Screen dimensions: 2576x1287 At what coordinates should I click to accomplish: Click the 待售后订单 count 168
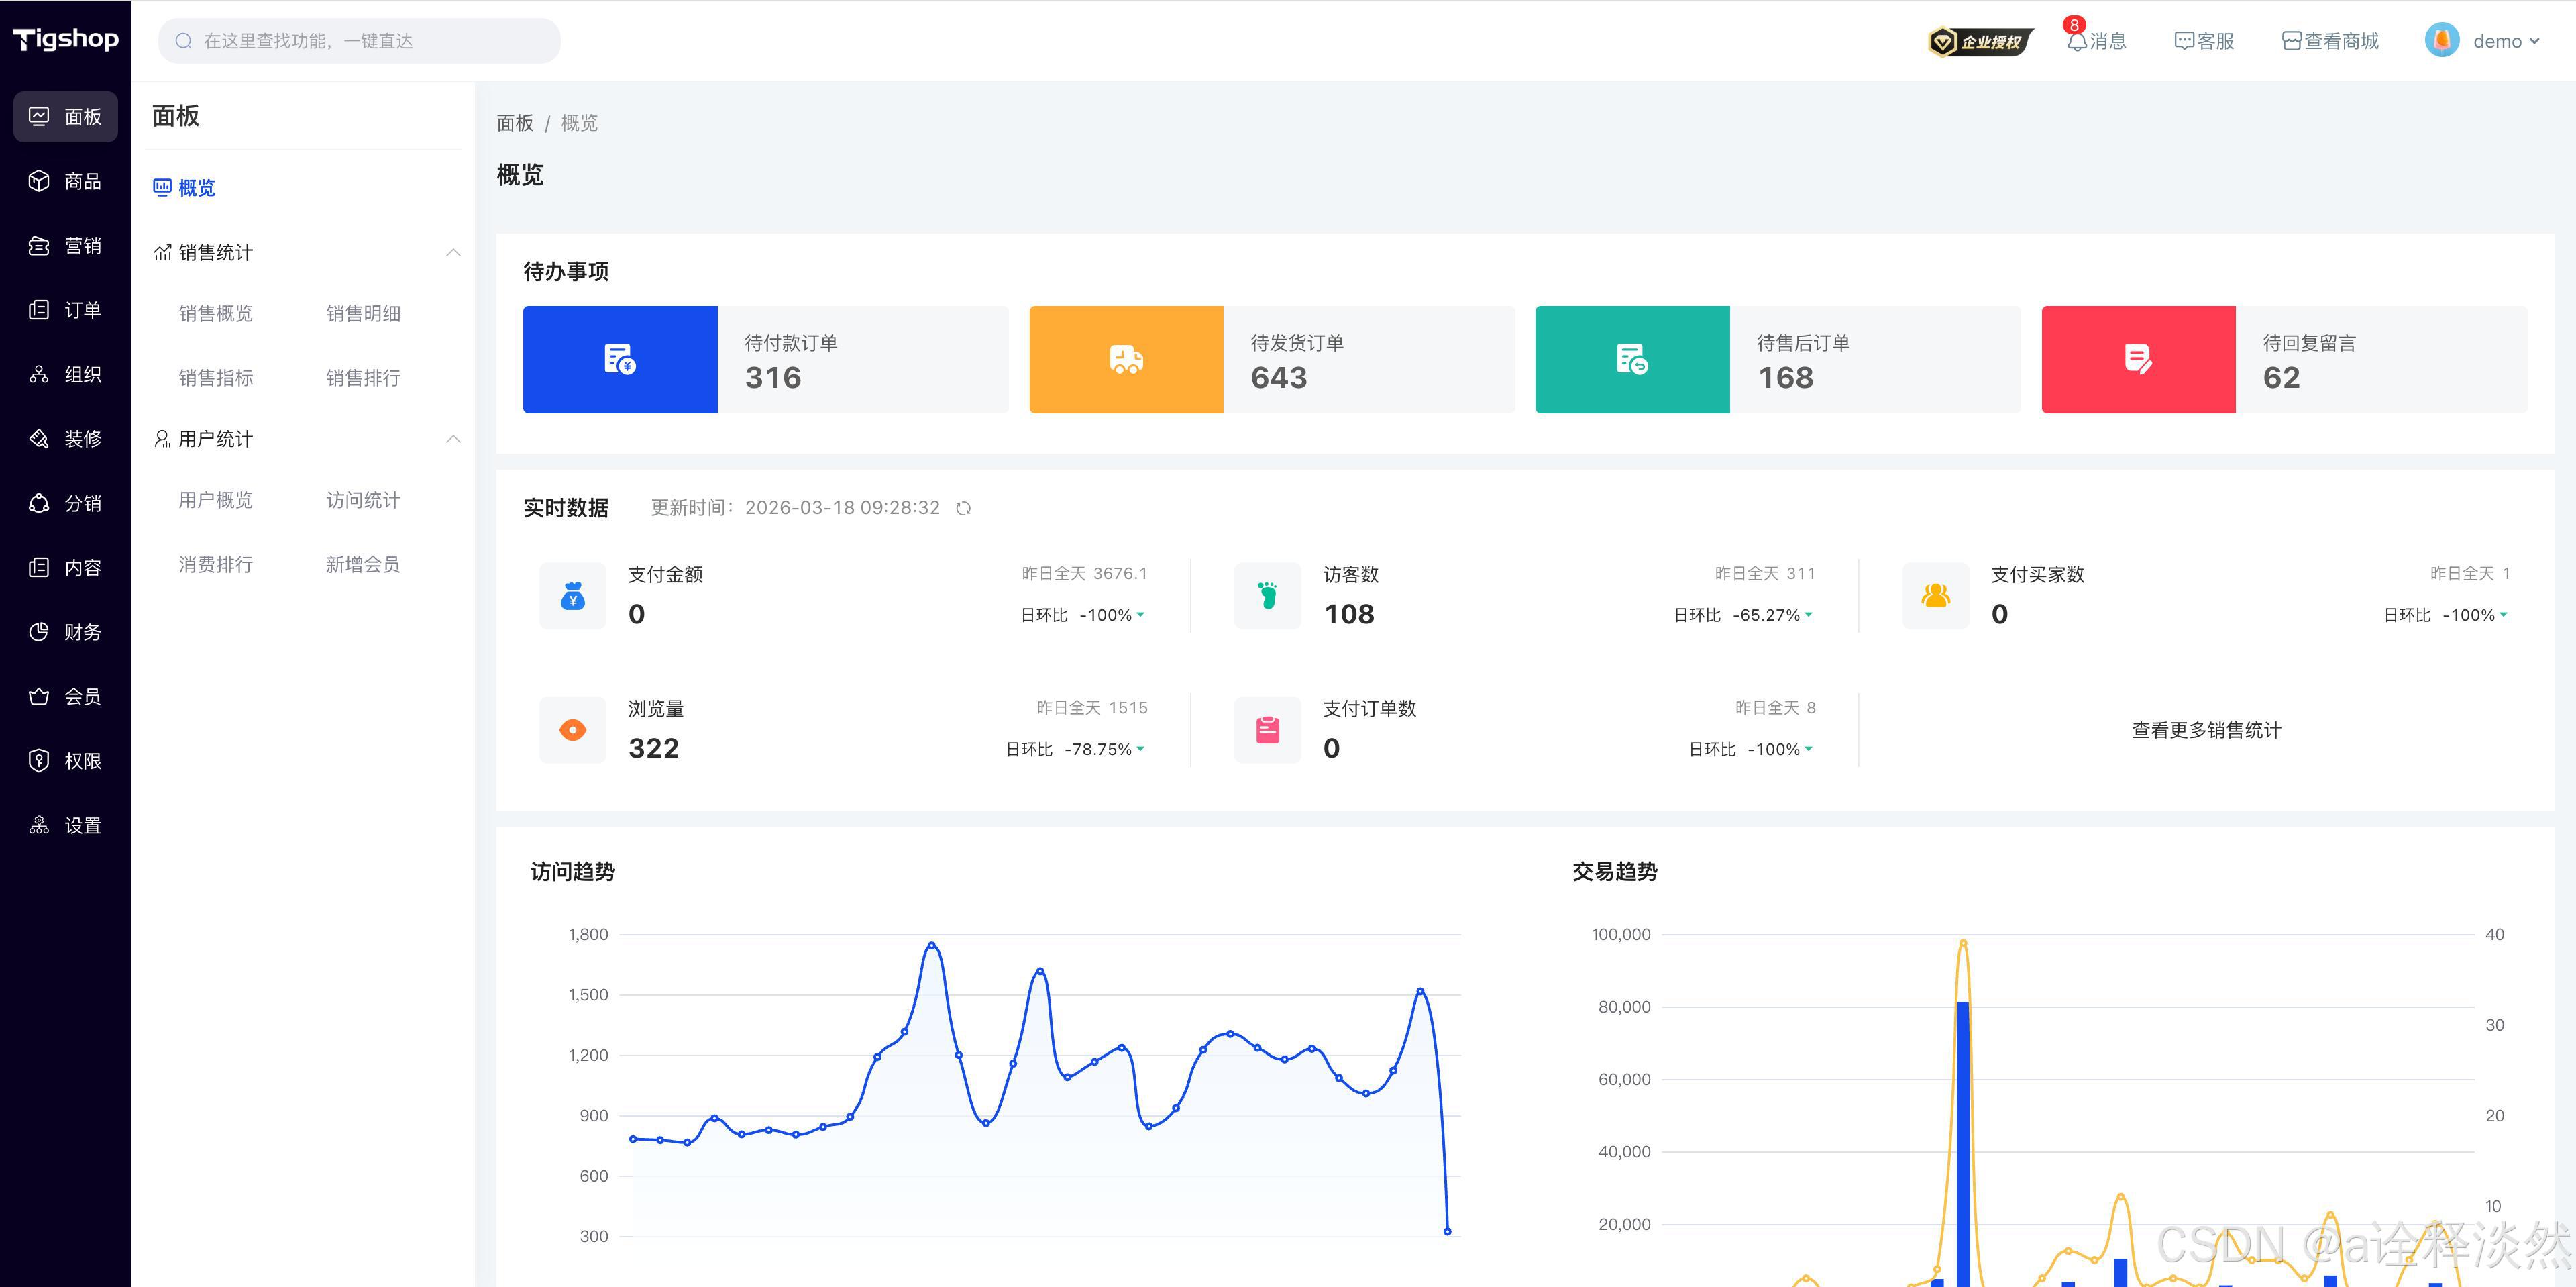[x=1786, y=378]
